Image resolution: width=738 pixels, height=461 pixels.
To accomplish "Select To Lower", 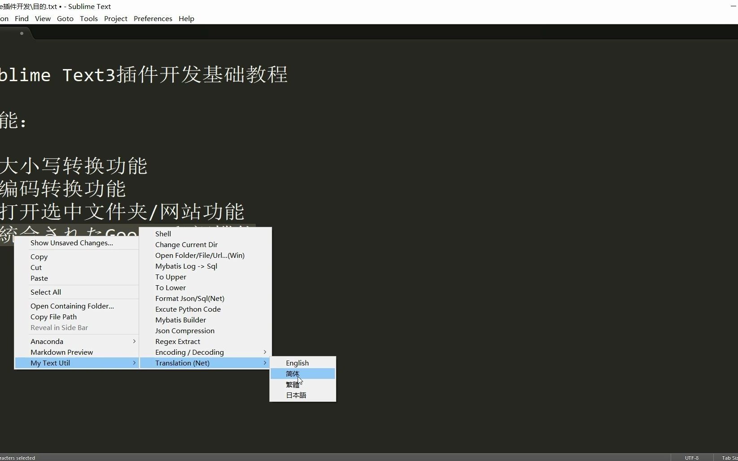I will tap(206, 287).
